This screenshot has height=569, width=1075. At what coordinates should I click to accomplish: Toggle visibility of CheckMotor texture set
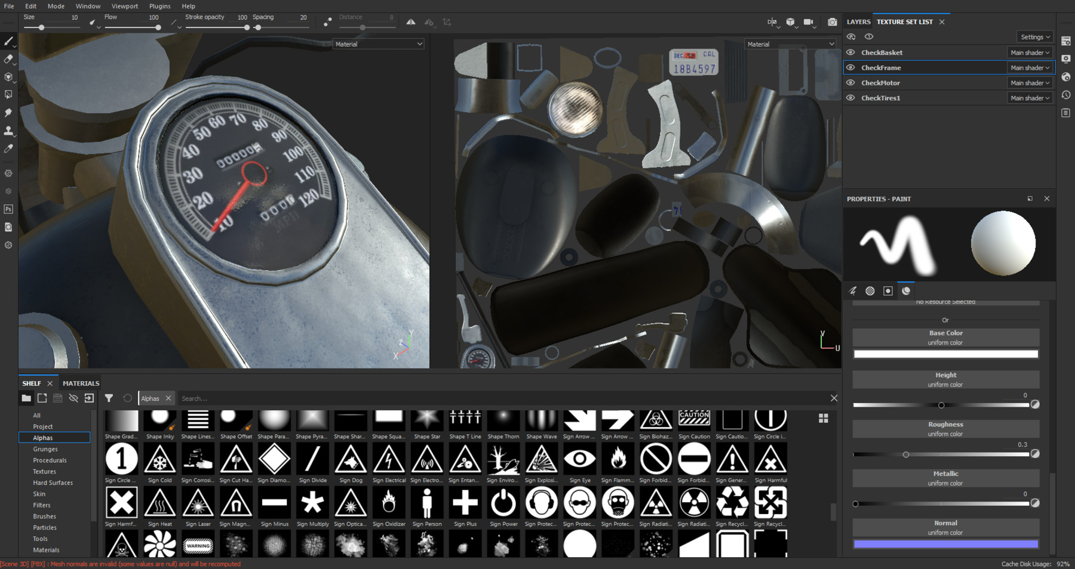click(850, 83)
